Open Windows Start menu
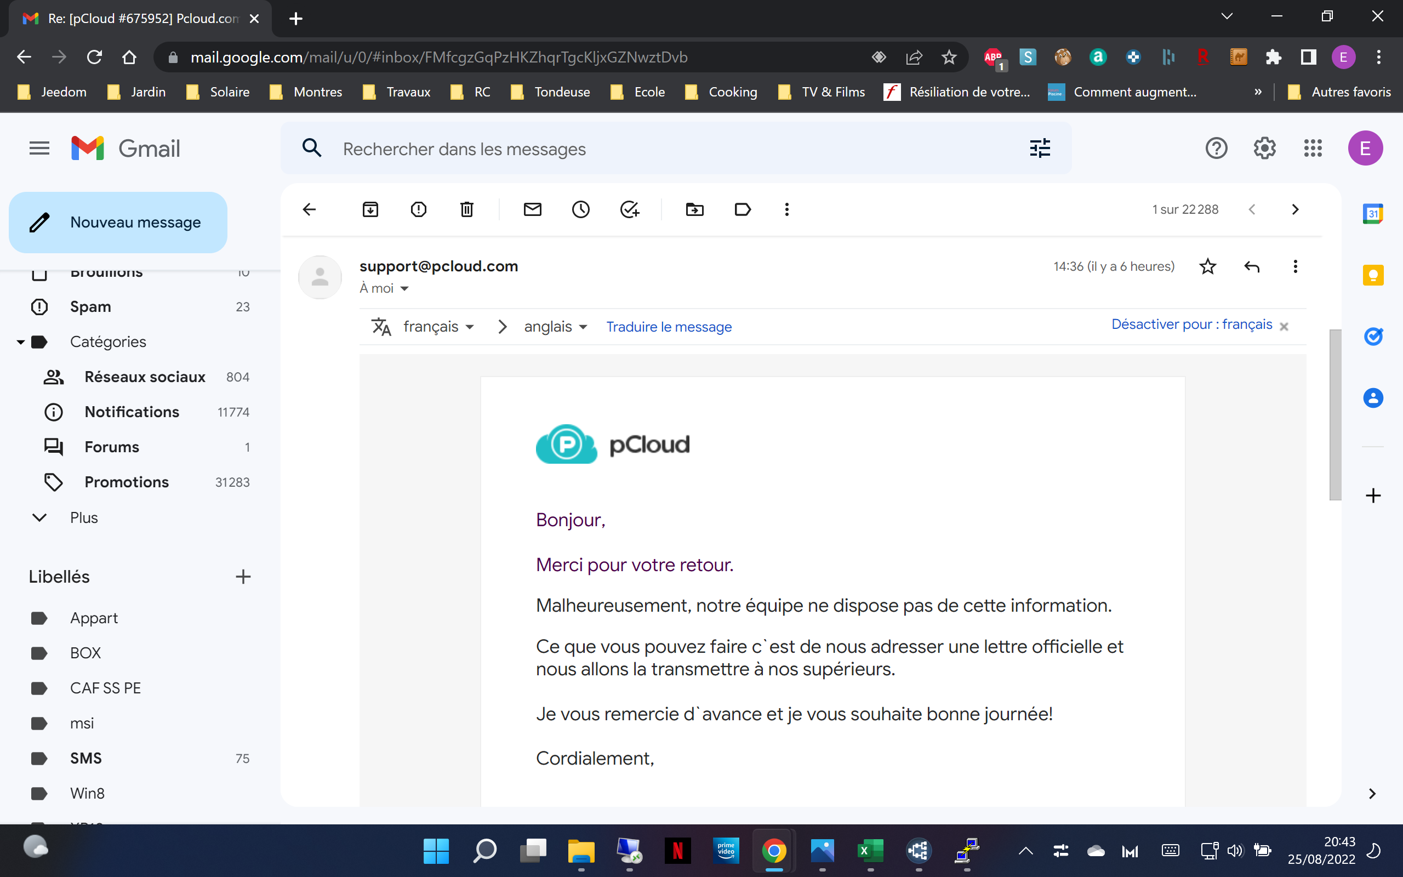This screenshot has width=1403, height=877. [436, 851]
